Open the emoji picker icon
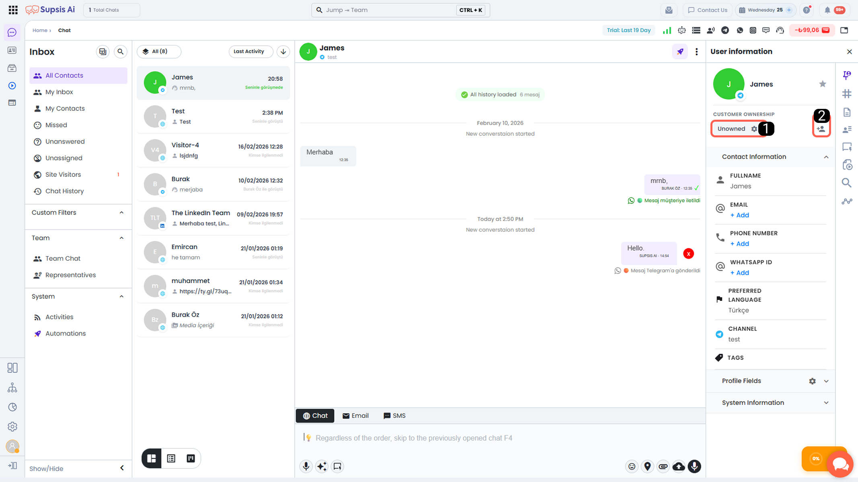This screenshot has width=858, height=482. click(632, 466)
